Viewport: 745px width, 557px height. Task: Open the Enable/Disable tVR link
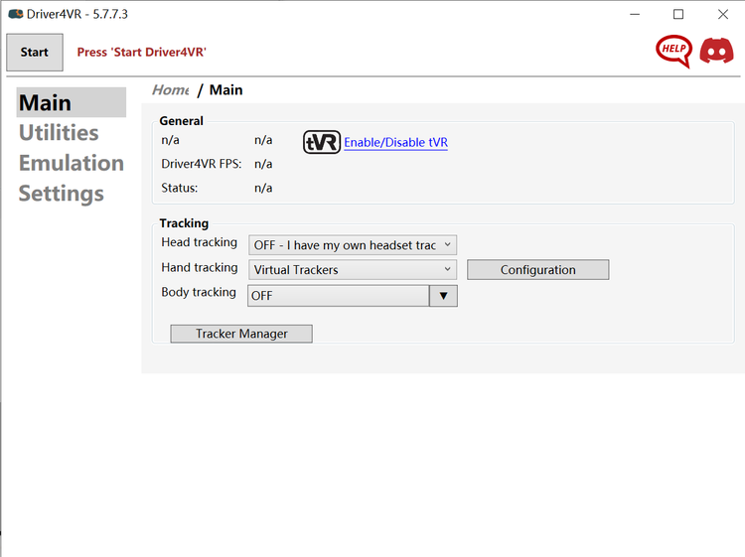click(395, 142)
